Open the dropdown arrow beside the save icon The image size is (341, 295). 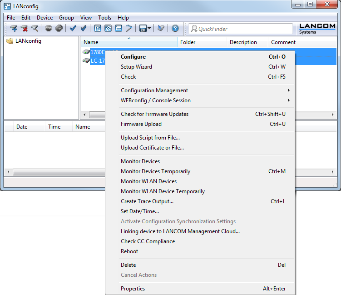[x=149, y=29]
